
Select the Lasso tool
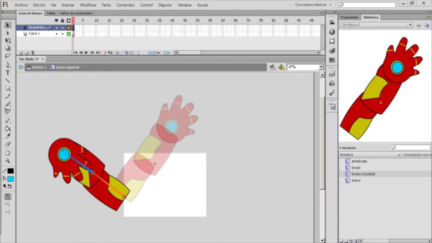(x=7, y=56)
